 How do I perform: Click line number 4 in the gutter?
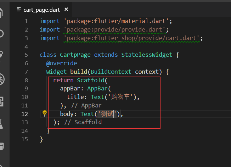(26, 47)
